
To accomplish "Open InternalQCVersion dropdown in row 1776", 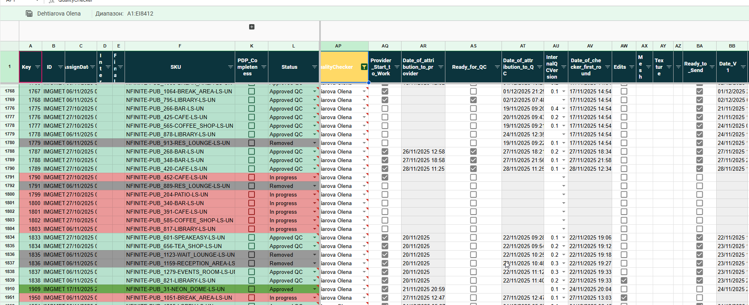I will coord(563,108).
